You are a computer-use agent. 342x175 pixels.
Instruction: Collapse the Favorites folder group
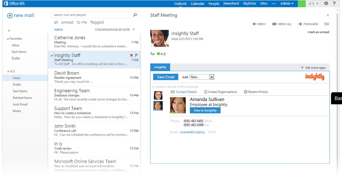tap(8, 39)
